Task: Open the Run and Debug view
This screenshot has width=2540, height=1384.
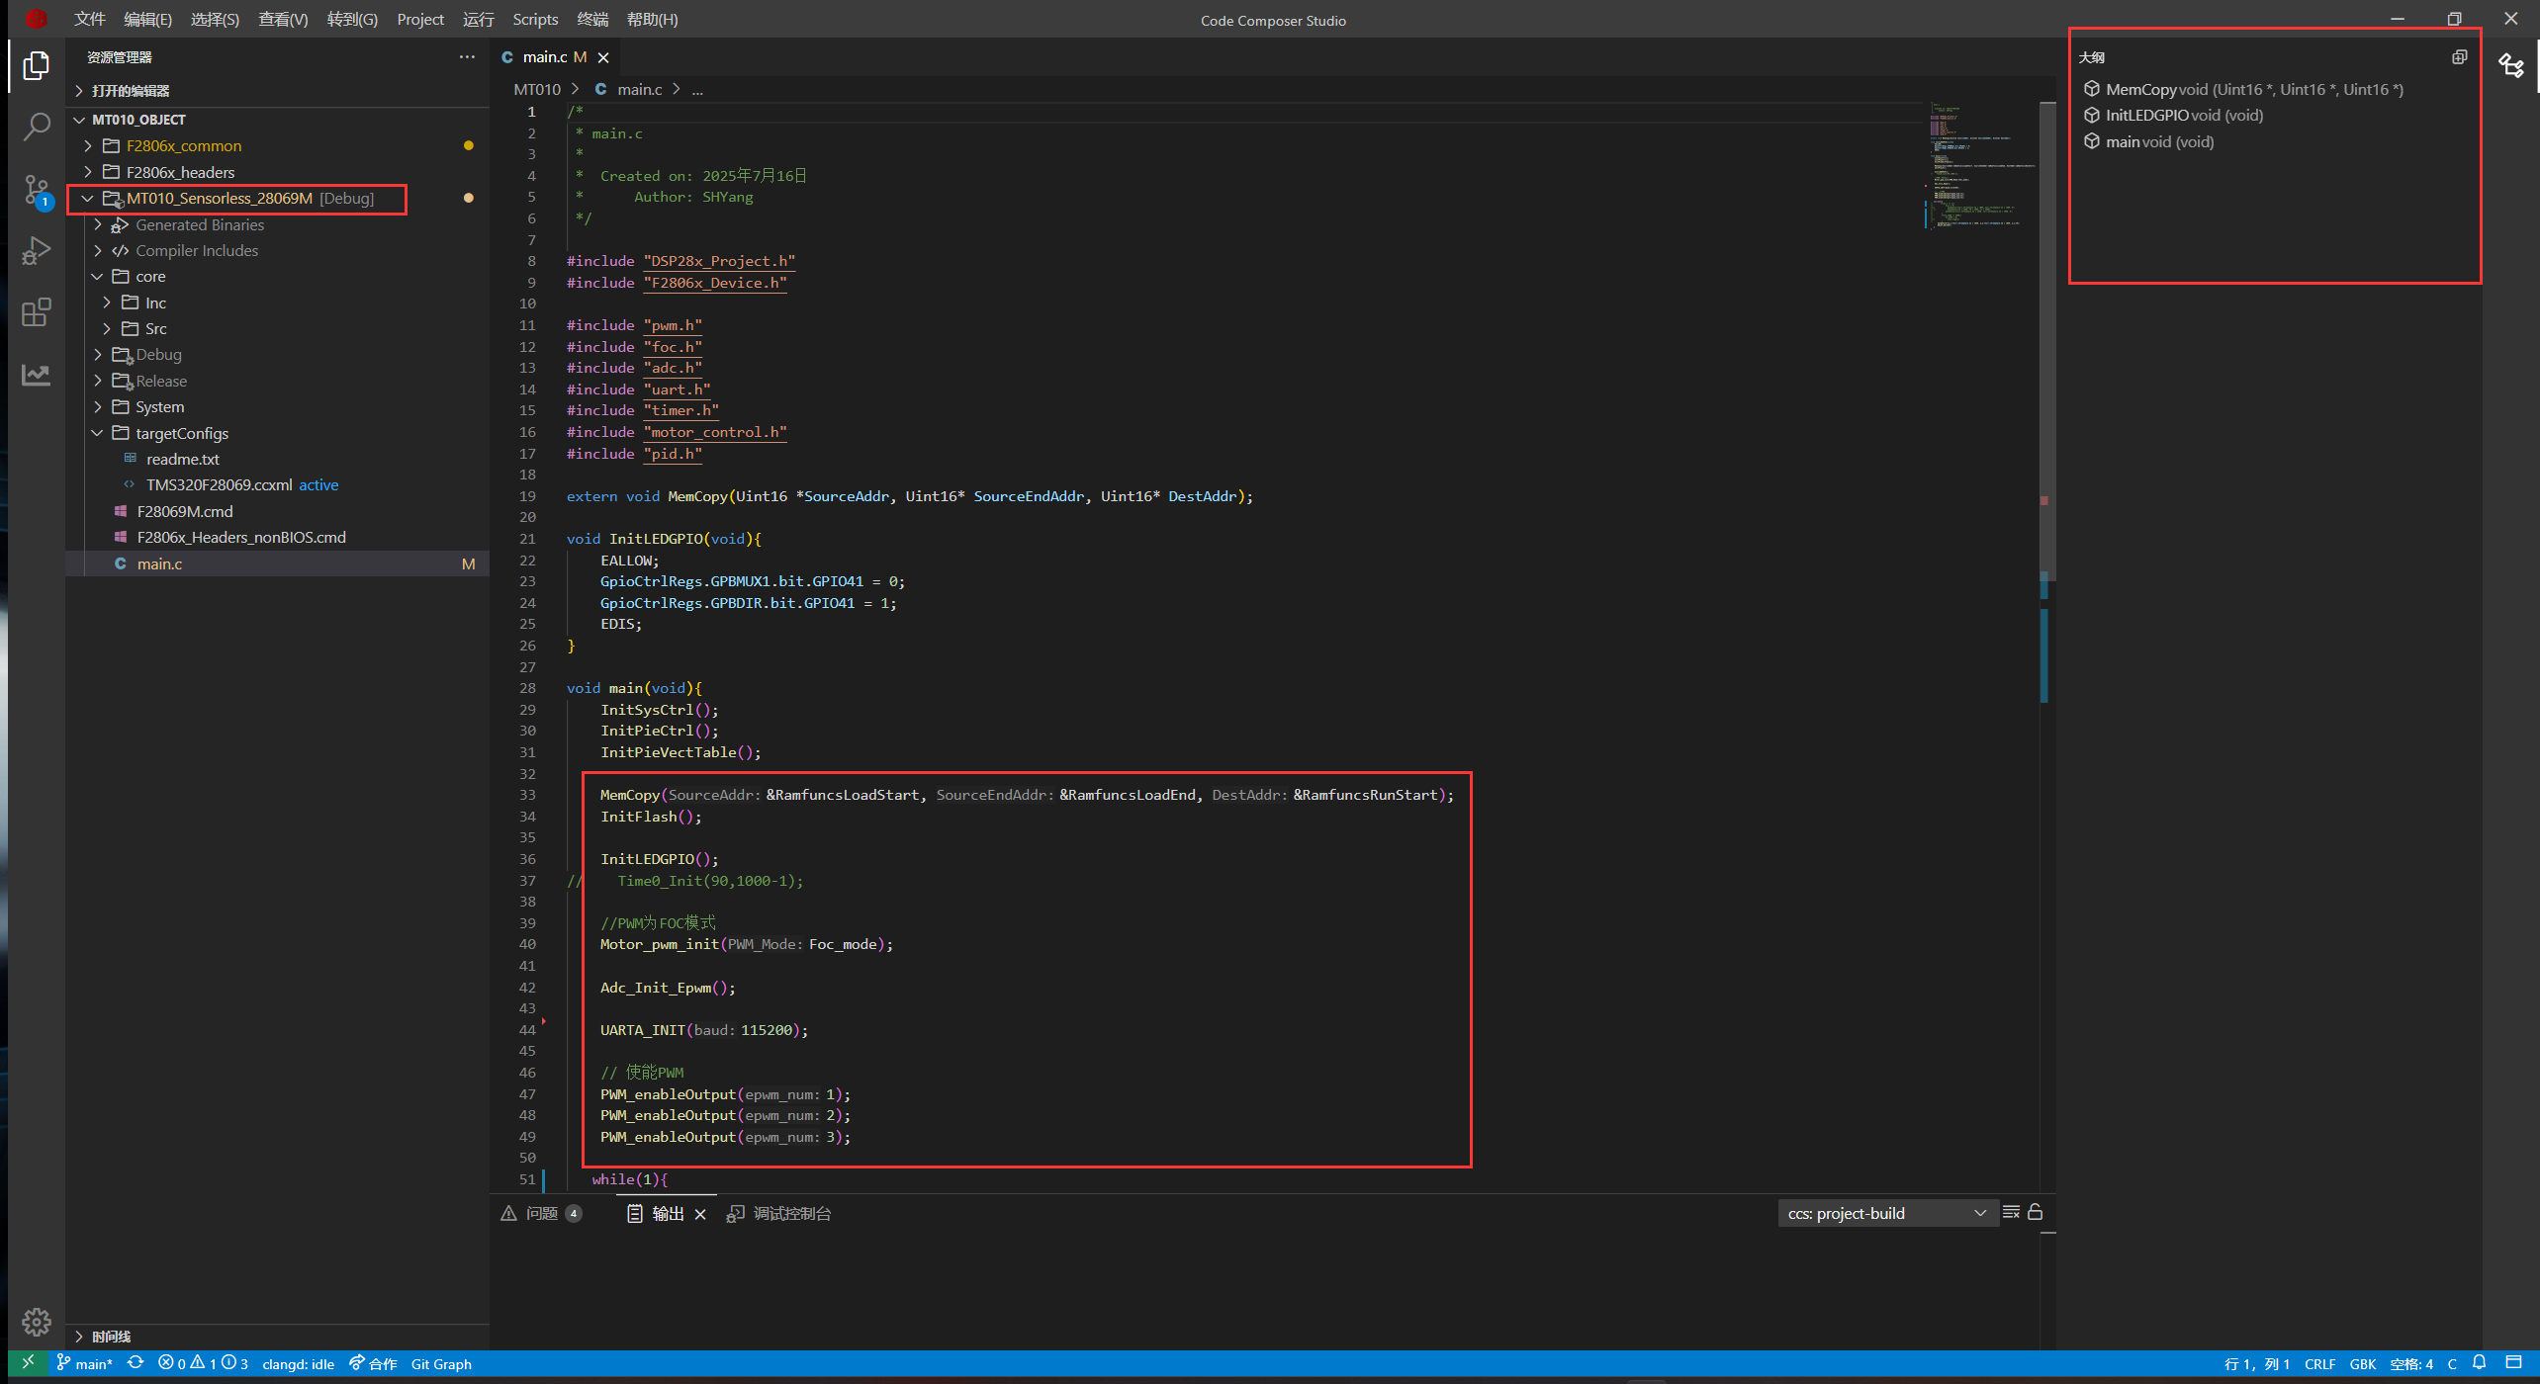Action: 37,251
